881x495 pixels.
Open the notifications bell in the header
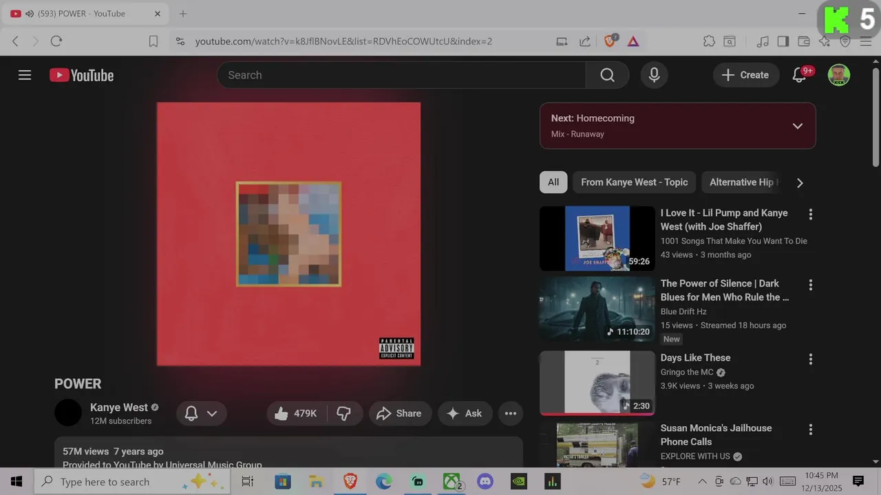[799, 75]
